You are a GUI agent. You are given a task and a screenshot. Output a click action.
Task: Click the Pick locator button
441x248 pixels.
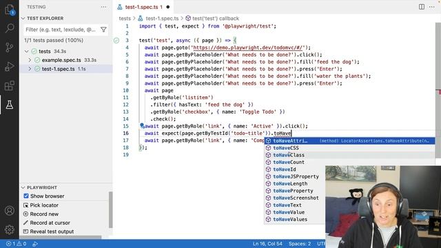[44, 205]
